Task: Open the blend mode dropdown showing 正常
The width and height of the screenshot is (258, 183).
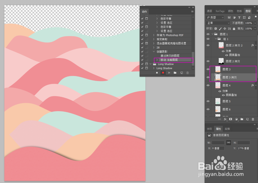Action: pyautogui.click(x=217, y=23)
